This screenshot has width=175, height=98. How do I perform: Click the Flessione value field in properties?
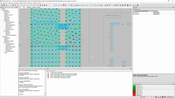click(164, 11)
